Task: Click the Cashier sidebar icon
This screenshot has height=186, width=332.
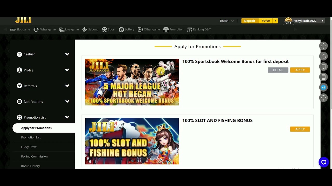Action: (19, 54)
